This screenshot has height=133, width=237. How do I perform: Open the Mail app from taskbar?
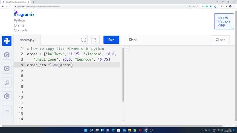coord(124,130)
